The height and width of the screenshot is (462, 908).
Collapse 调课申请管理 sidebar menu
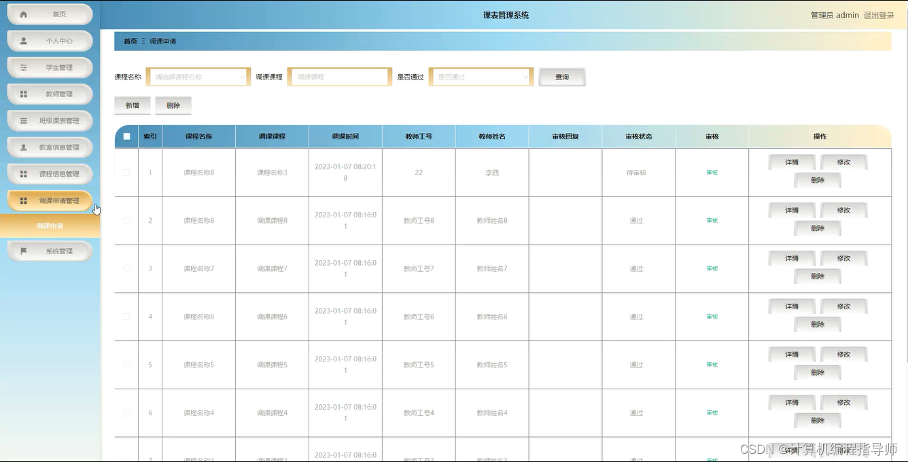coord(50,200)
